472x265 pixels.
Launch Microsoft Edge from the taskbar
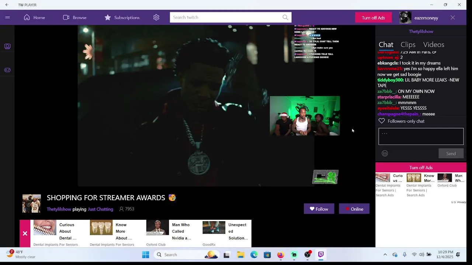254,255
